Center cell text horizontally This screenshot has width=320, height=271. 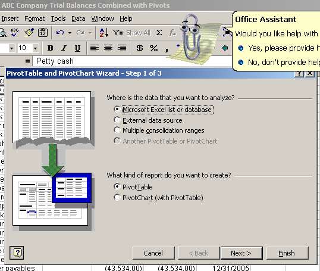tap(108, 48)
